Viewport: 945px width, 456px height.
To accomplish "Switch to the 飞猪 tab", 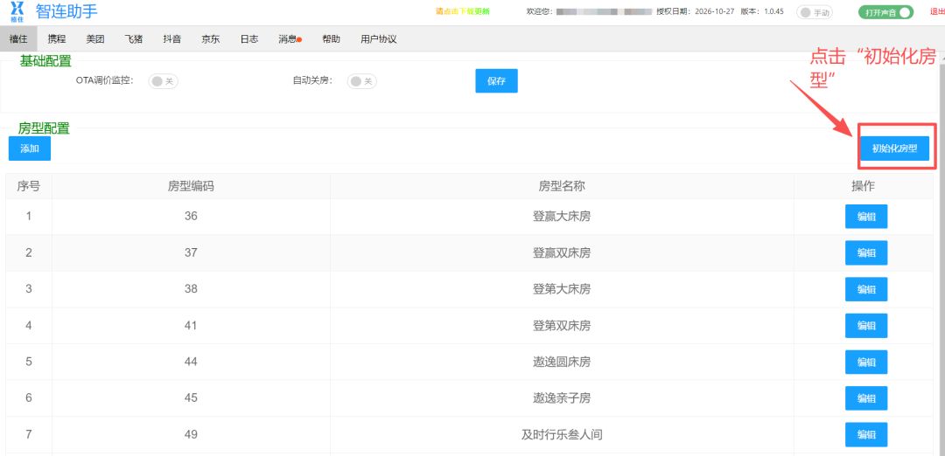I will coord(133,39).
